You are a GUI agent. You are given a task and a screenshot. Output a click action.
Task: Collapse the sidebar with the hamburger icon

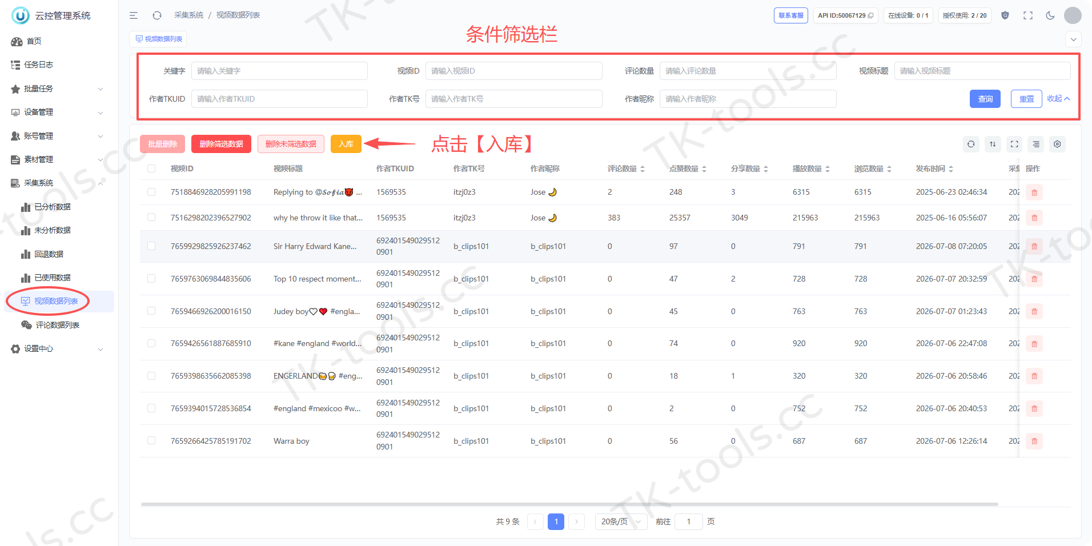tap(134, 15)
